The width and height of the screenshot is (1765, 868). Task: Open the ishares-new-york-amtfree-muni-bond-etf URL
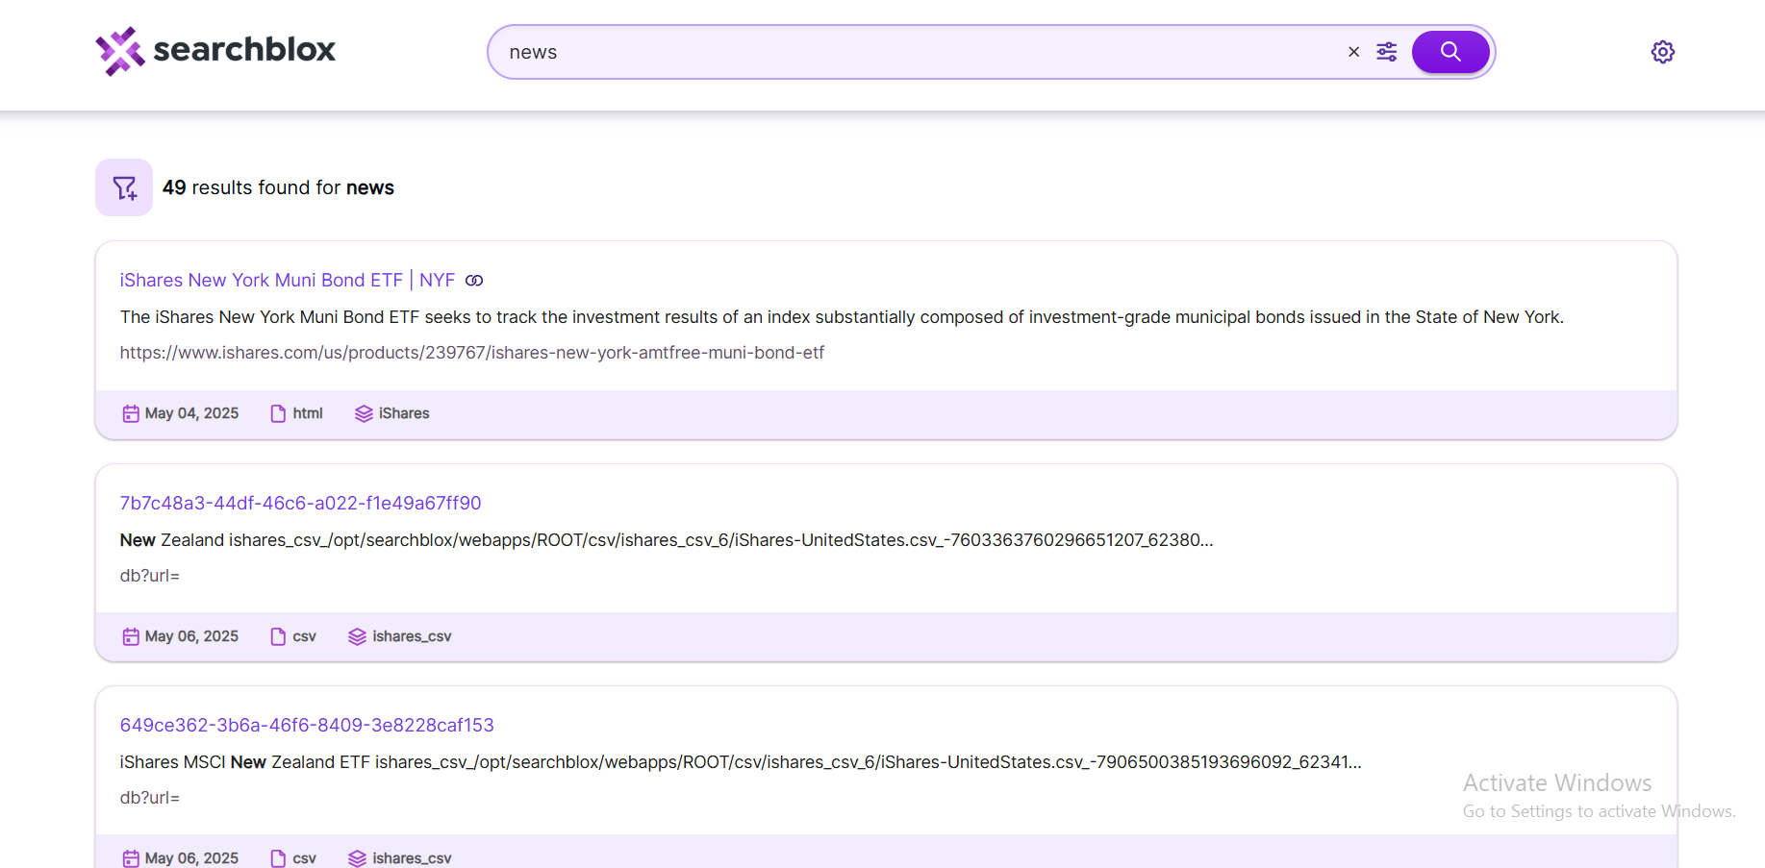[471, 353]
